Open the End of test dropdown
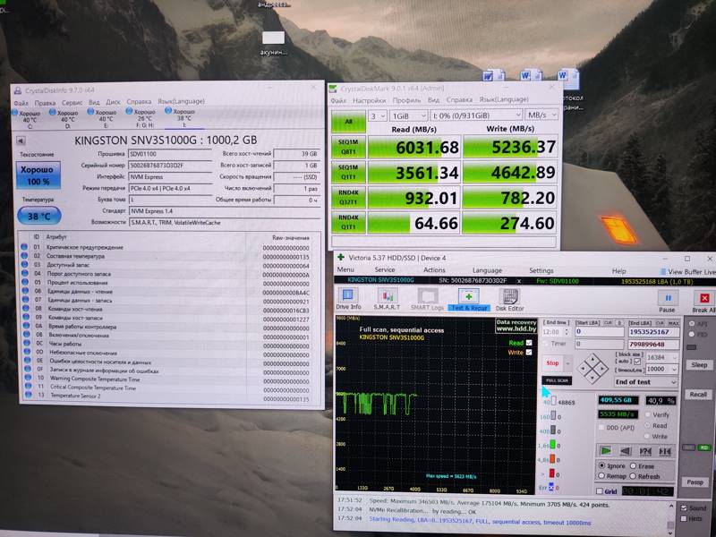 646,381
